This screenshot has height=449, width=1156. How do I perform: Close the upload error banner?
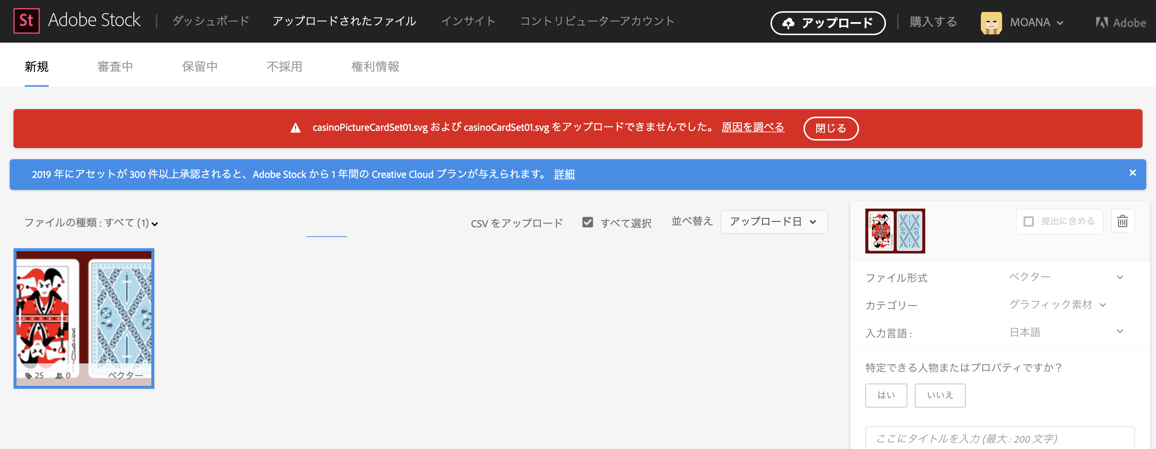(x=832, y=128)
